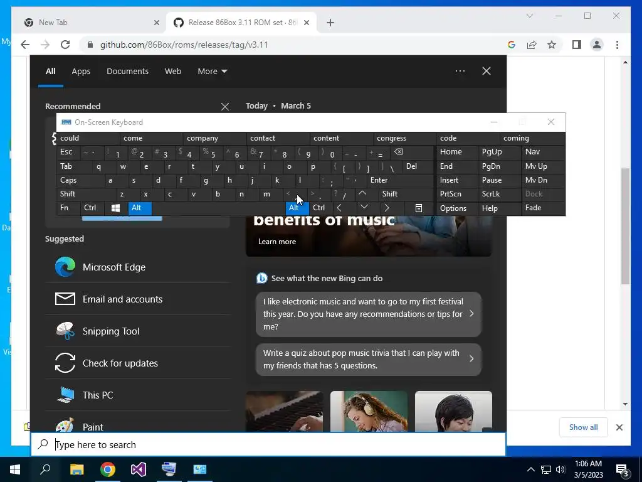Toggle Fn key on On-Screen Keyboard
642x482 pixels.
(68, 208)
